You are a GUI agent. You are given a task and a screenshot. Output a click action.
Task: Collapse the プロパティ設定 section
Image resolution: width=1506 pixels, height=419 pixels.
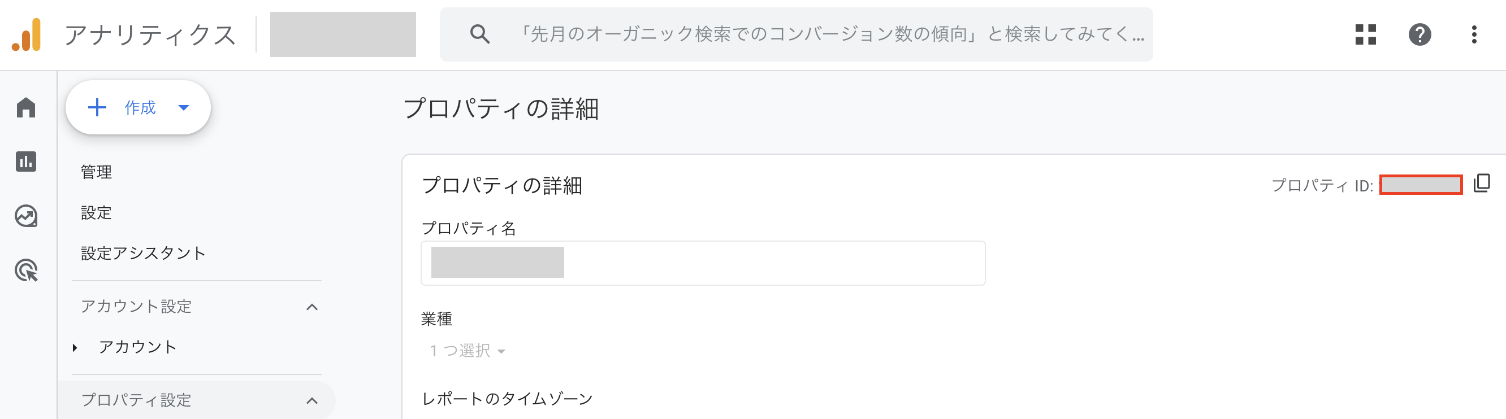pos(313,400)
